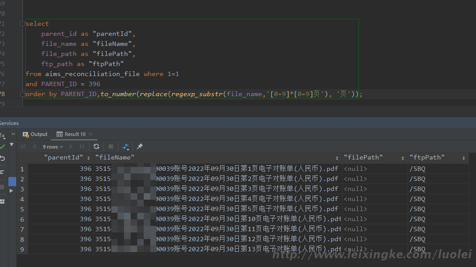Go to the first page of results
The width and height of the screenshot is (476, 267).
point(24,146)
